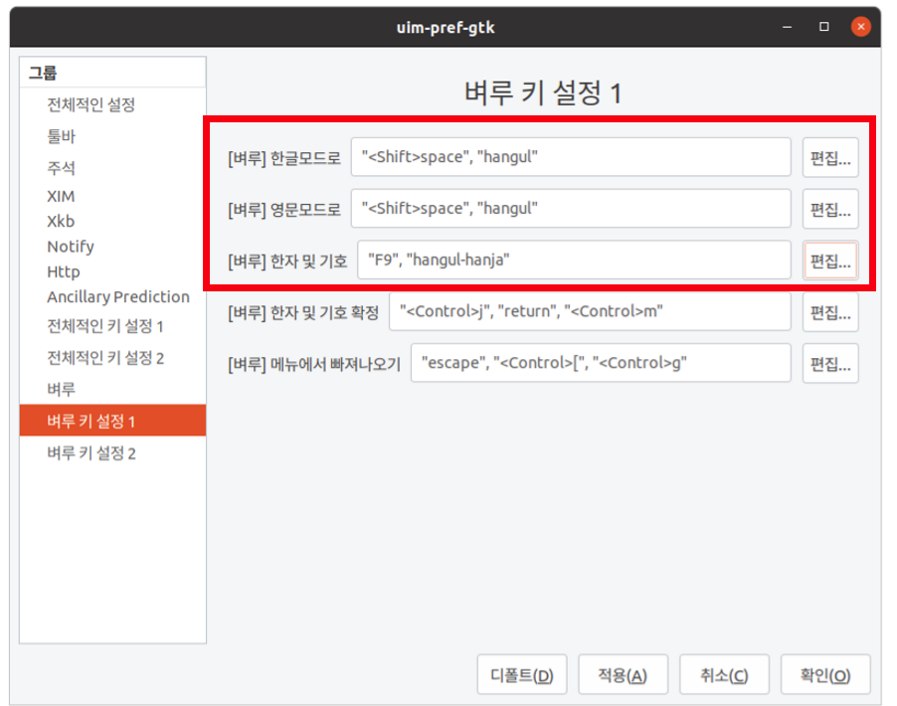The height and width of the screenshot is (706, 897).
Task: Edit the 한자 및 기호 확정 binding
Action: [x=830, y=312]
